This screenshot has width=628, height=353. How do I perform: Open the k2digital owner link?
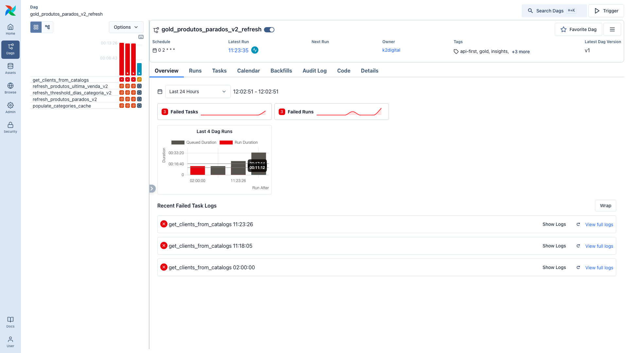[391, 50]
